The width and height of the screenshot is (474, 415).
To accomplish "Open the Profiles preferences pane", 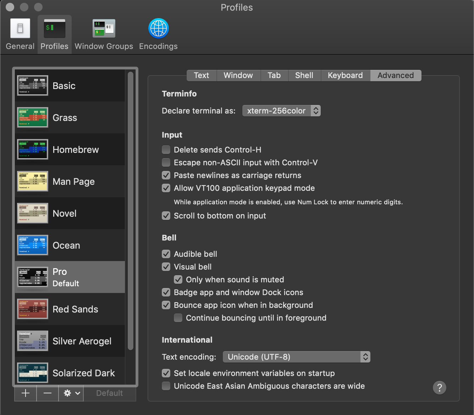I will pyautogui.click(x=55, y=34).
